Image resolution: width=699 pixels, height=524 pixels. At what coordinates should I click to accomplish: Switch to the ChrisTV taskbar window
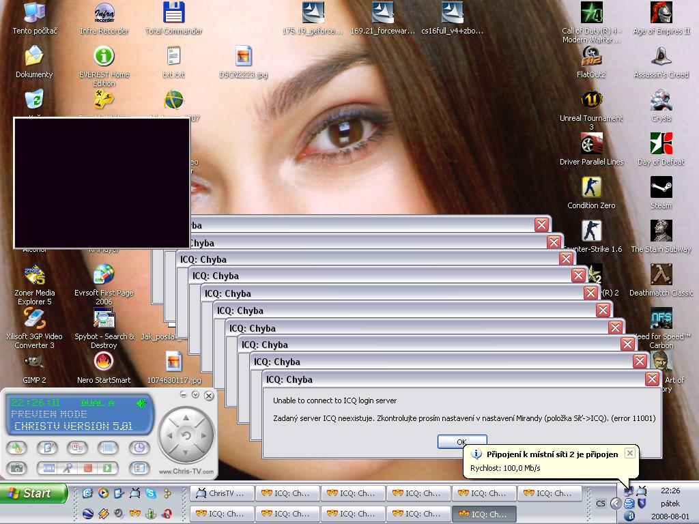tap(222, 493)
